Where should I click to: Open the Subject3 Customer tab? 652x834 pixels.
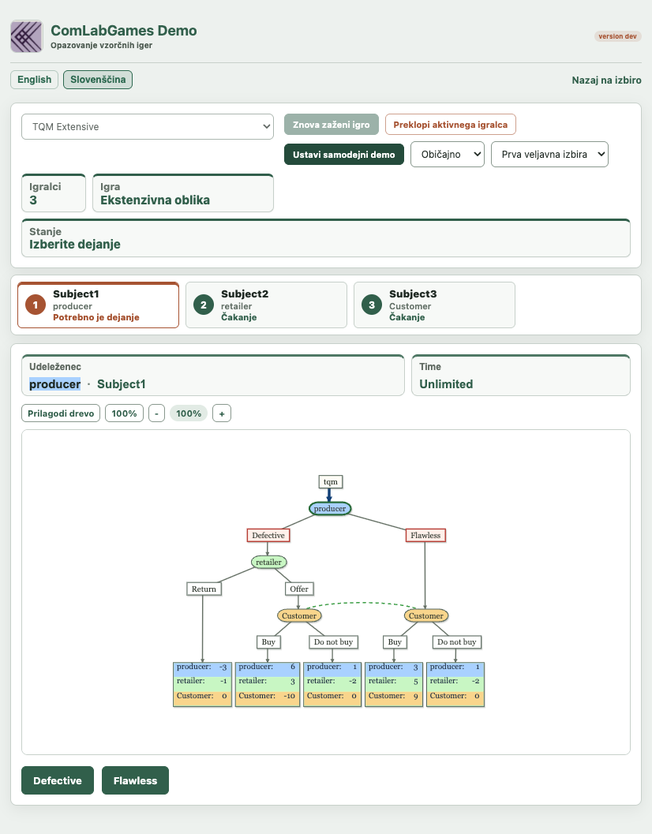[x=434, y=305]
